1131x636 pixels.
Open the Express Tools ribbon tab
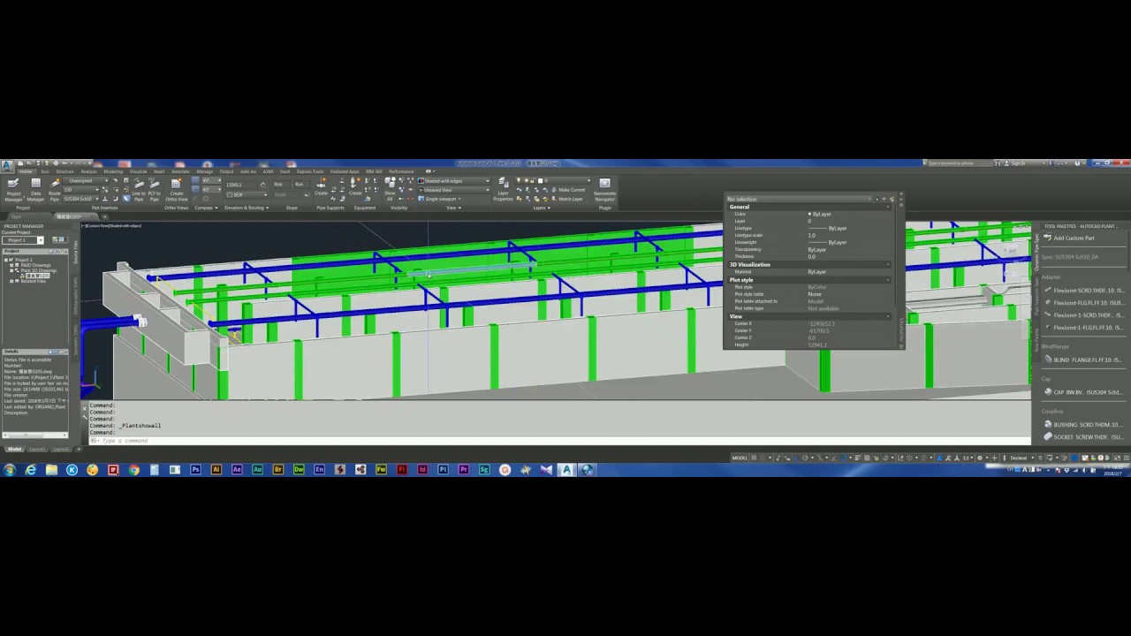pyautogui.click(x=310, y=171)
